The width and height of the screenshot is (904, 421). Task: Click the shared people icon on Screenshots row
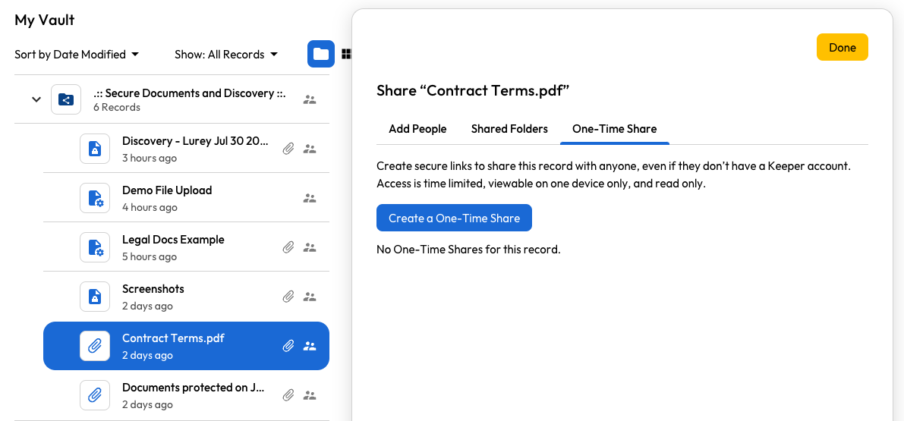310,297
